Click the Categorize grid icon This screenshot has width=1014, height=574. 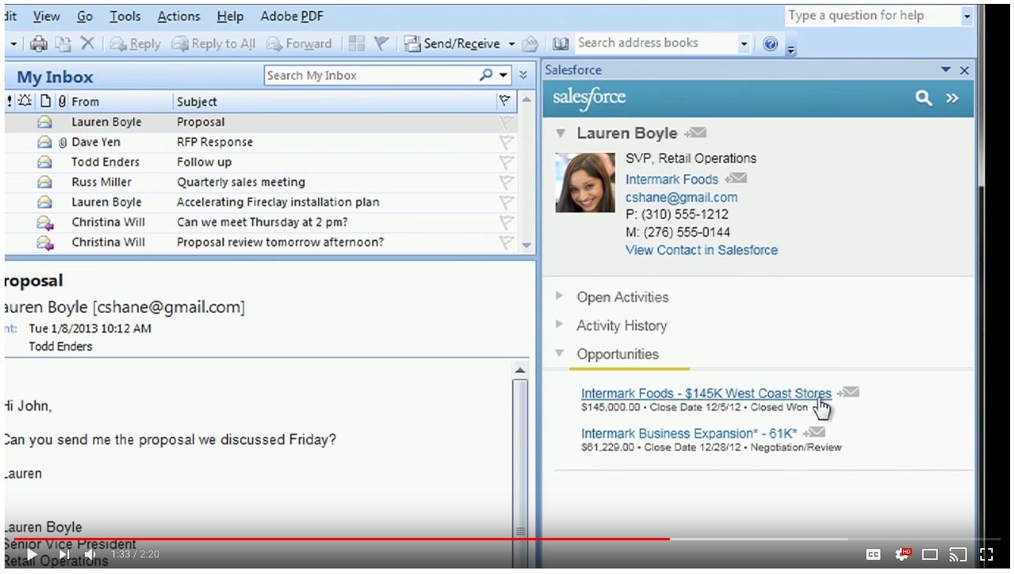[357, 44]
